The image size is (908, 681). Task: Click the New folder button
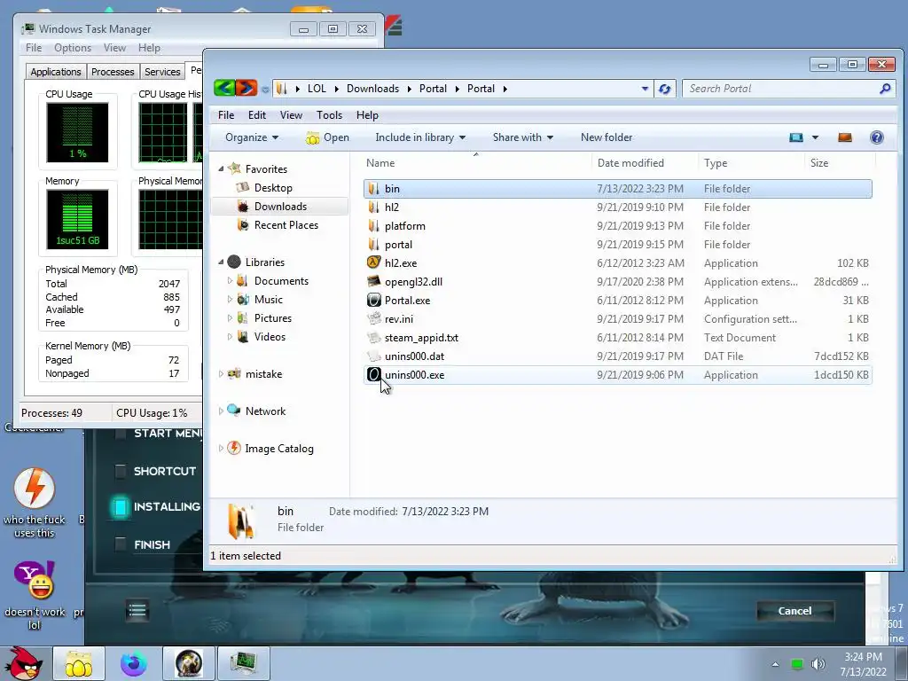click(x=607, y=137)
